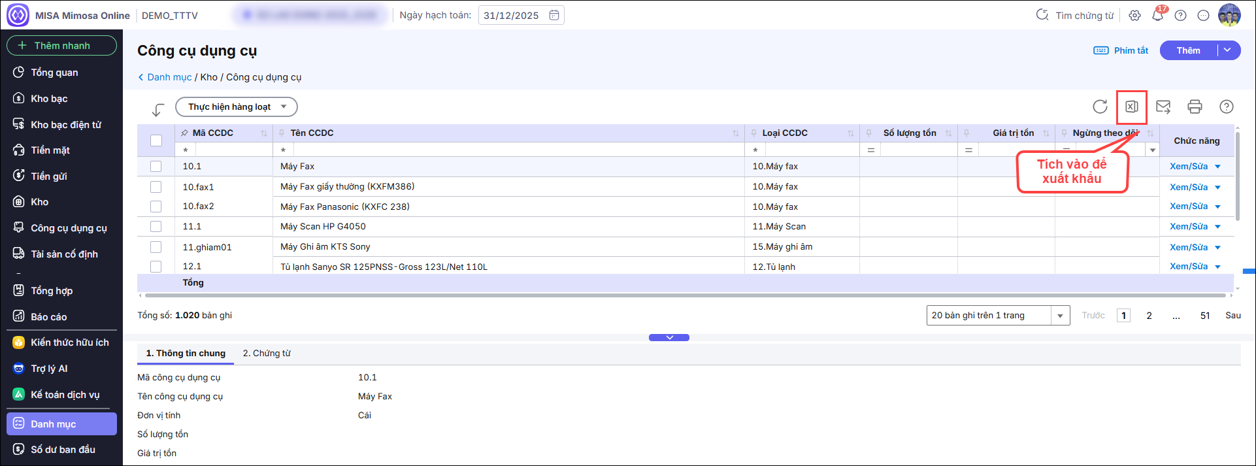
Task: Tick the checkbox for row 10.1
Action: pos(156,167)
